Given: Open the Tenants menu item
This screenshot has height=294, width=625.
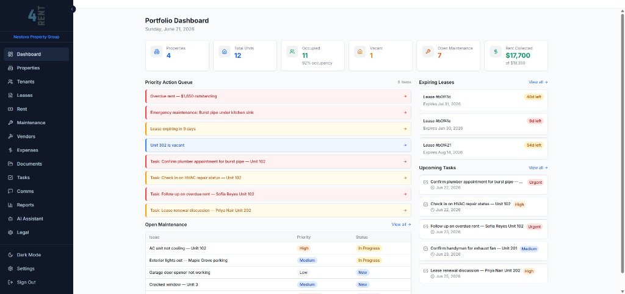Looking at the screenshot, I should coord(36,82).
